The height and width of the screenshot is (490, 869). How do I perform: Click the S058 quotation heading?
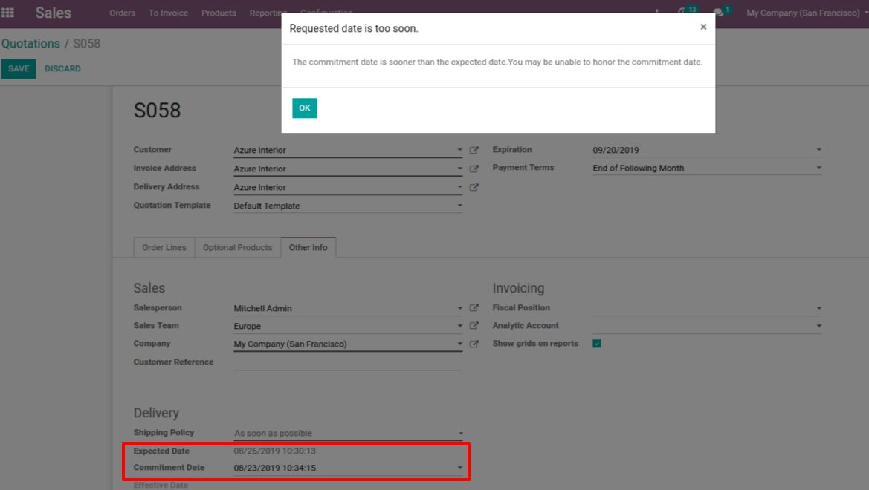point(157,110)
